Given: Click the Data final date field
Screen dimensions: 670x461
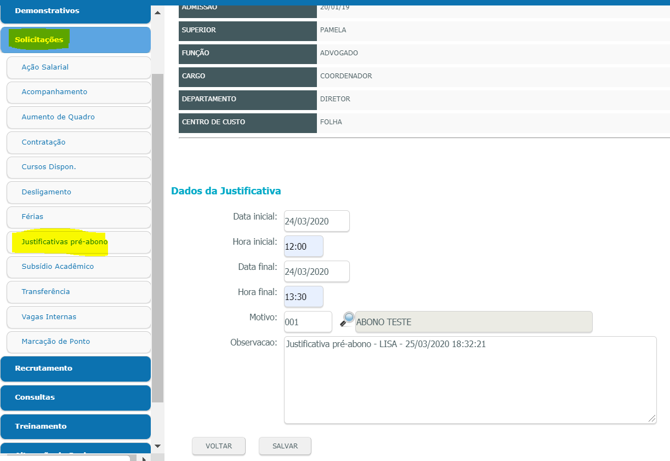Looking at the screenshot, I should [317, 272].
